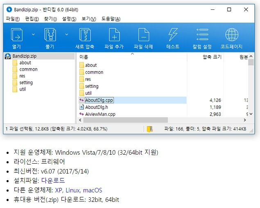Viewport: 260px width, 208px height.
Task: Open the 설정(S) menu
Action: 69,19
